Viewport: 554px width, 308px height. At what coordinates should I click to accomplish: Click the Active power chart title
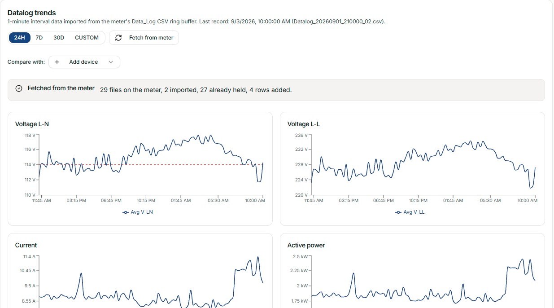point(306,245)
